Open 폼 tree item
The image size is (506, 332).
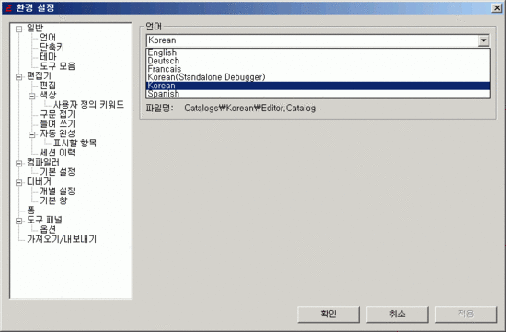tap(30, 211)
